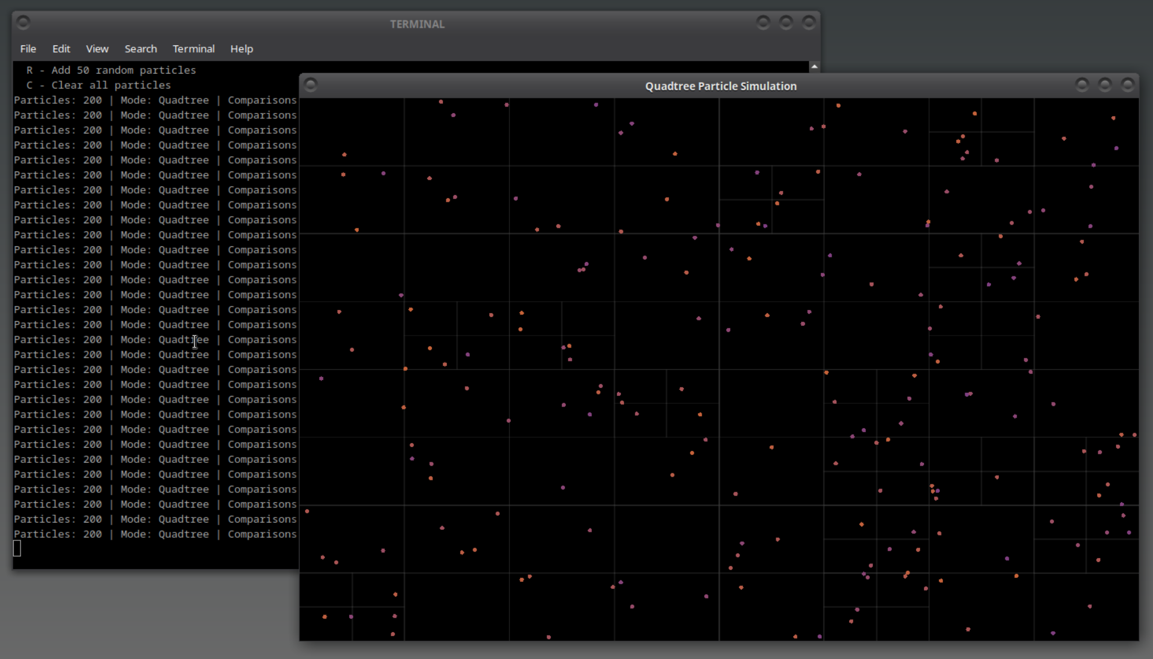Maximize the TERMINAL window

tap(786, 22)
